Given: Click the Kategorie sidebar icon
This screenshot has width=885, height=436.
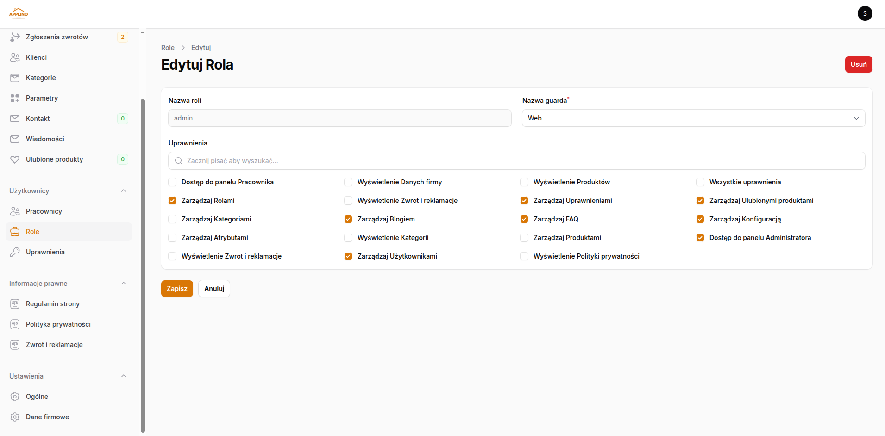Looking at the screenshot, I should tap(15, 78).
